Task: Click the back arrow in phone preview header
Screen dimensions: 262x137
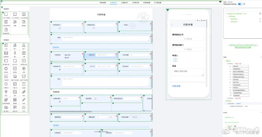Action: pyautogui.click(x=172, y=25)
